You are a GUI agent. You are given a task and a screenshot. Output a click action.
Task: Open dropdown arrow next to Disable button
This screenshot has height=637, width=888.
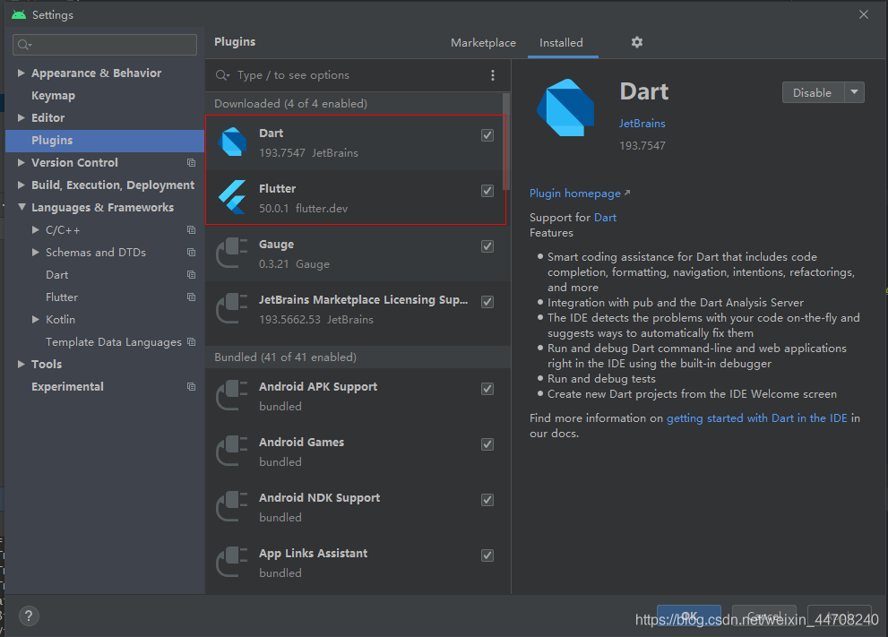(854, 92)
